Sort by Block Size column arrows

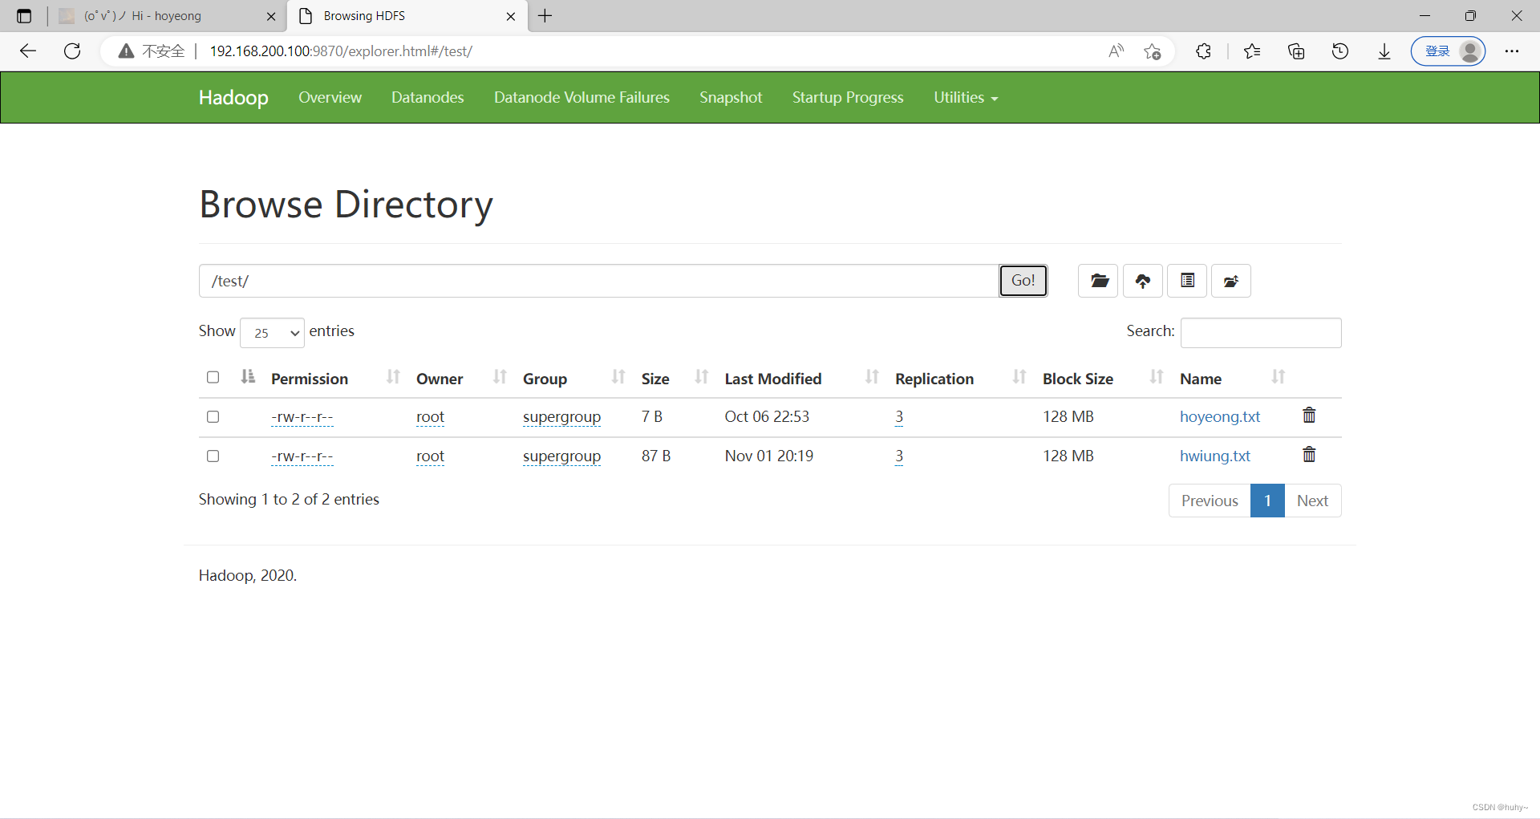1157,377
